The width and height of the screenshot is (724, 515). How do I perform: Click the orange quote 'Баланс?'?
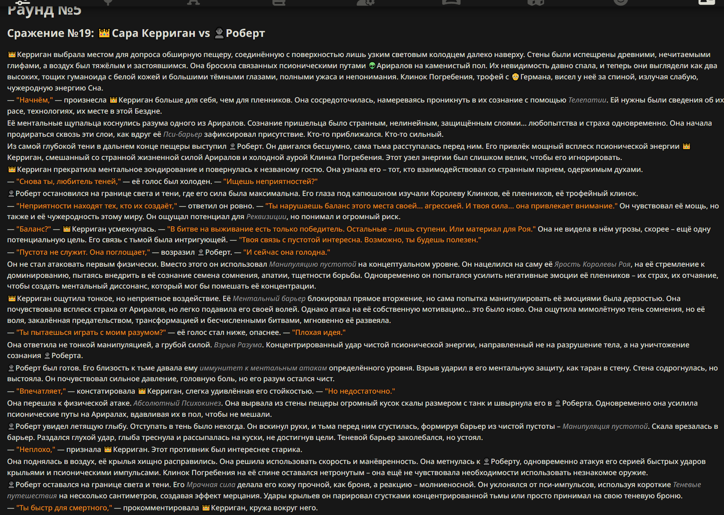click(x=33, y=229)
